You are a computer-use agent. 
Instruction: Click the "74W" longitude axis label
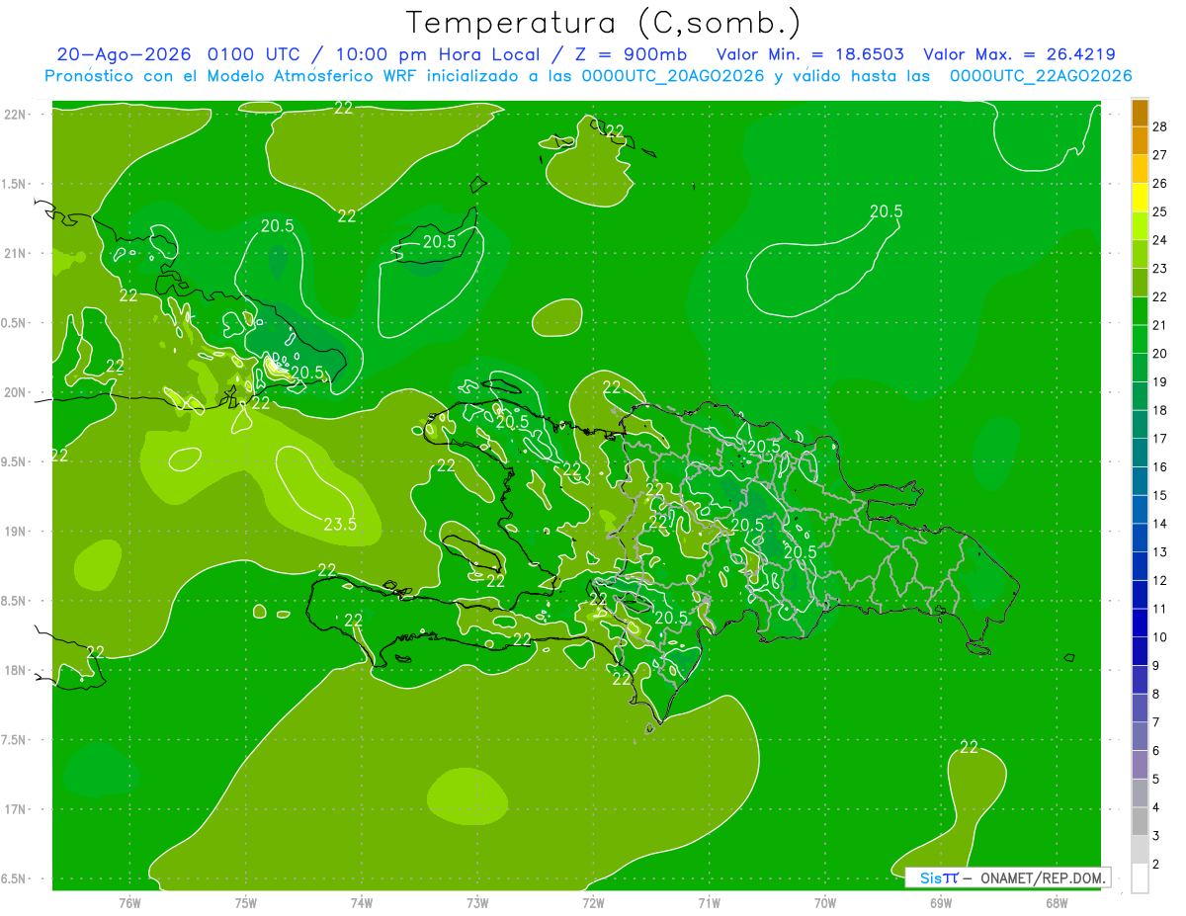pyautogui.click(x=362, y=902)
